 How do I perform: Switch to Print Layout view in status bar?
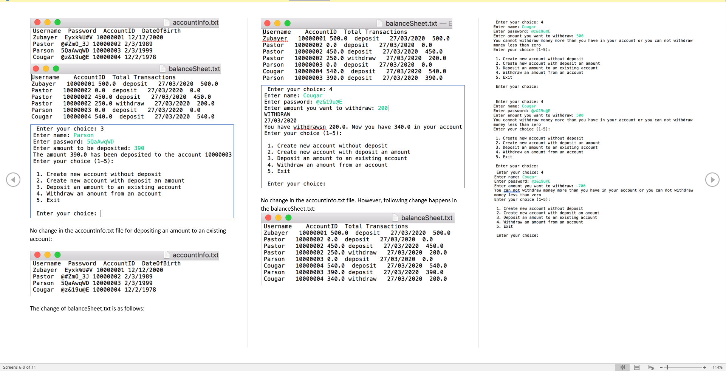coord(637,367)
